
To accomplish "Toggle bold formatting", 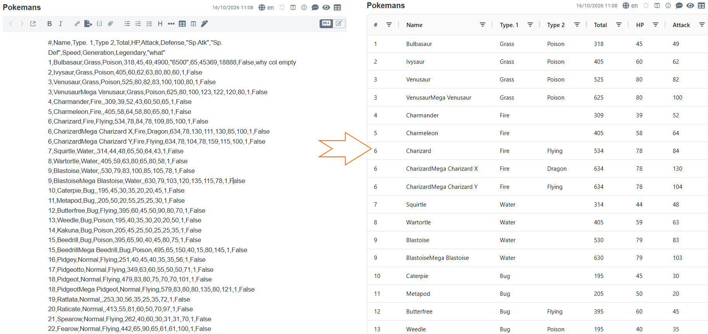I will point(50,24).
